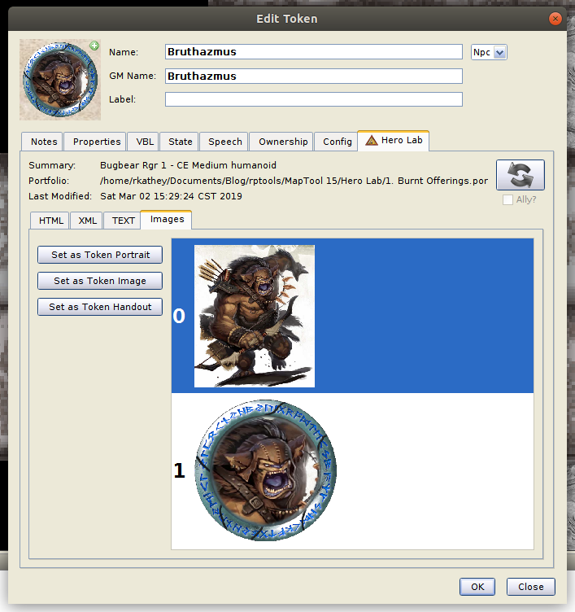Click Set as Token Portrait button
Image resolution: width=575 pixels, height=612 pixels.
pos(100,255)
